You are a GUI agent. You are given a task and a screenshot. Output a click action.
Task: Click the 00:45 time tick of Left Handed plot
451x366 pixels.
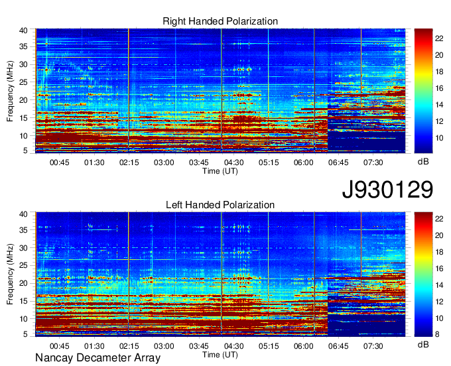coord(60,346)
